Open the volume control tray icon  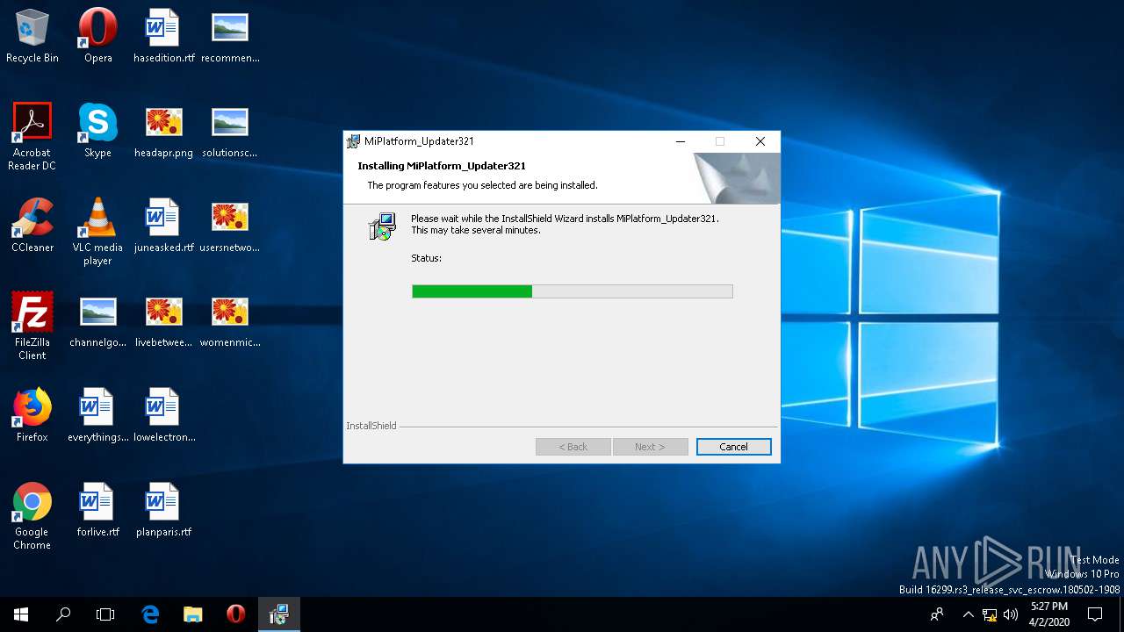tap(1011, 614)
